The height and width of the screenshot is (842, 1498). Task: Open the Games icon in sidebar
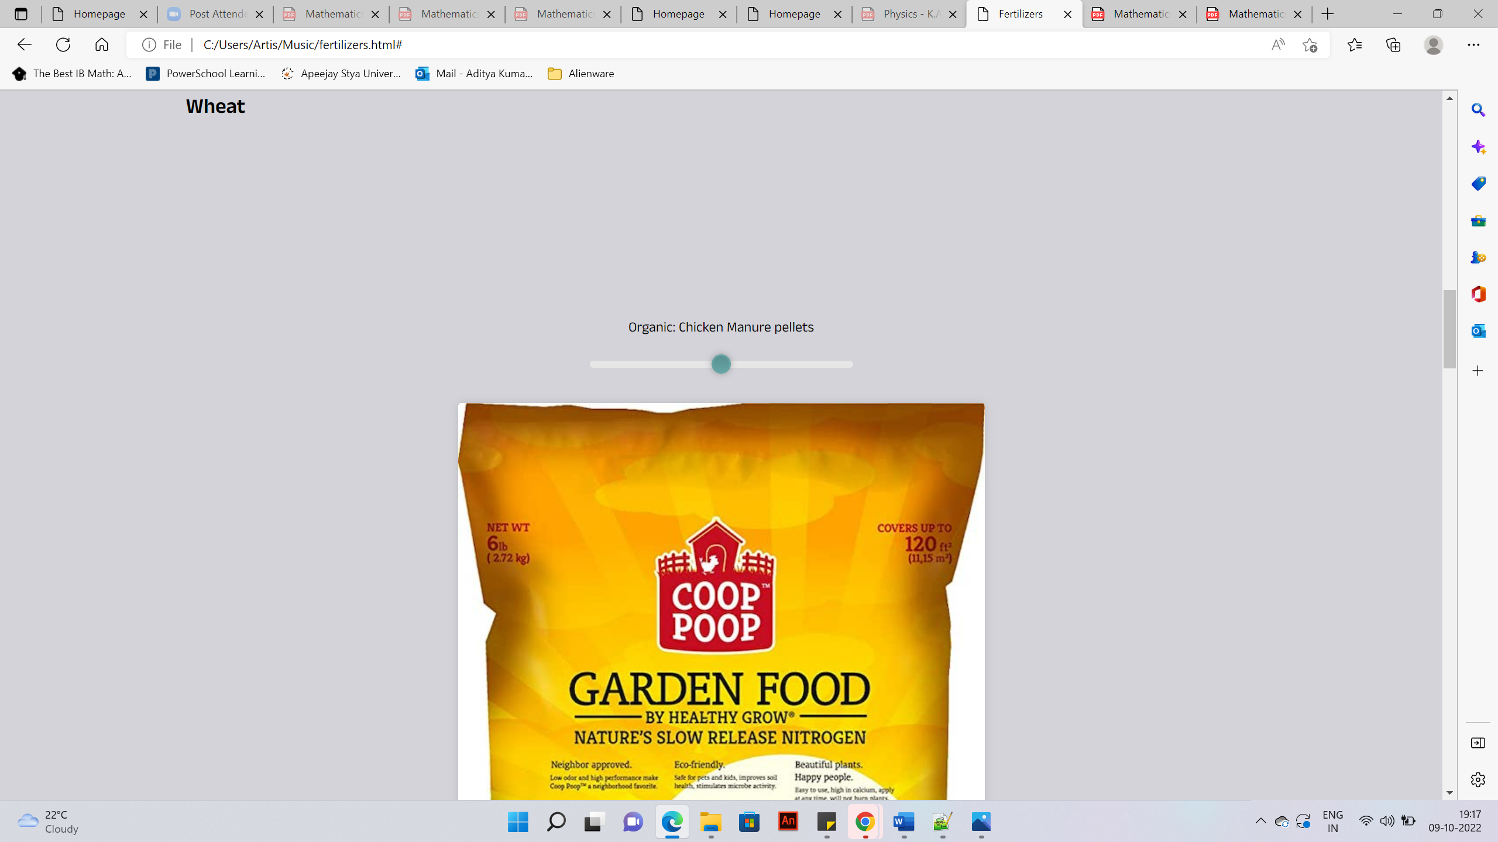tap(1478, 257)
